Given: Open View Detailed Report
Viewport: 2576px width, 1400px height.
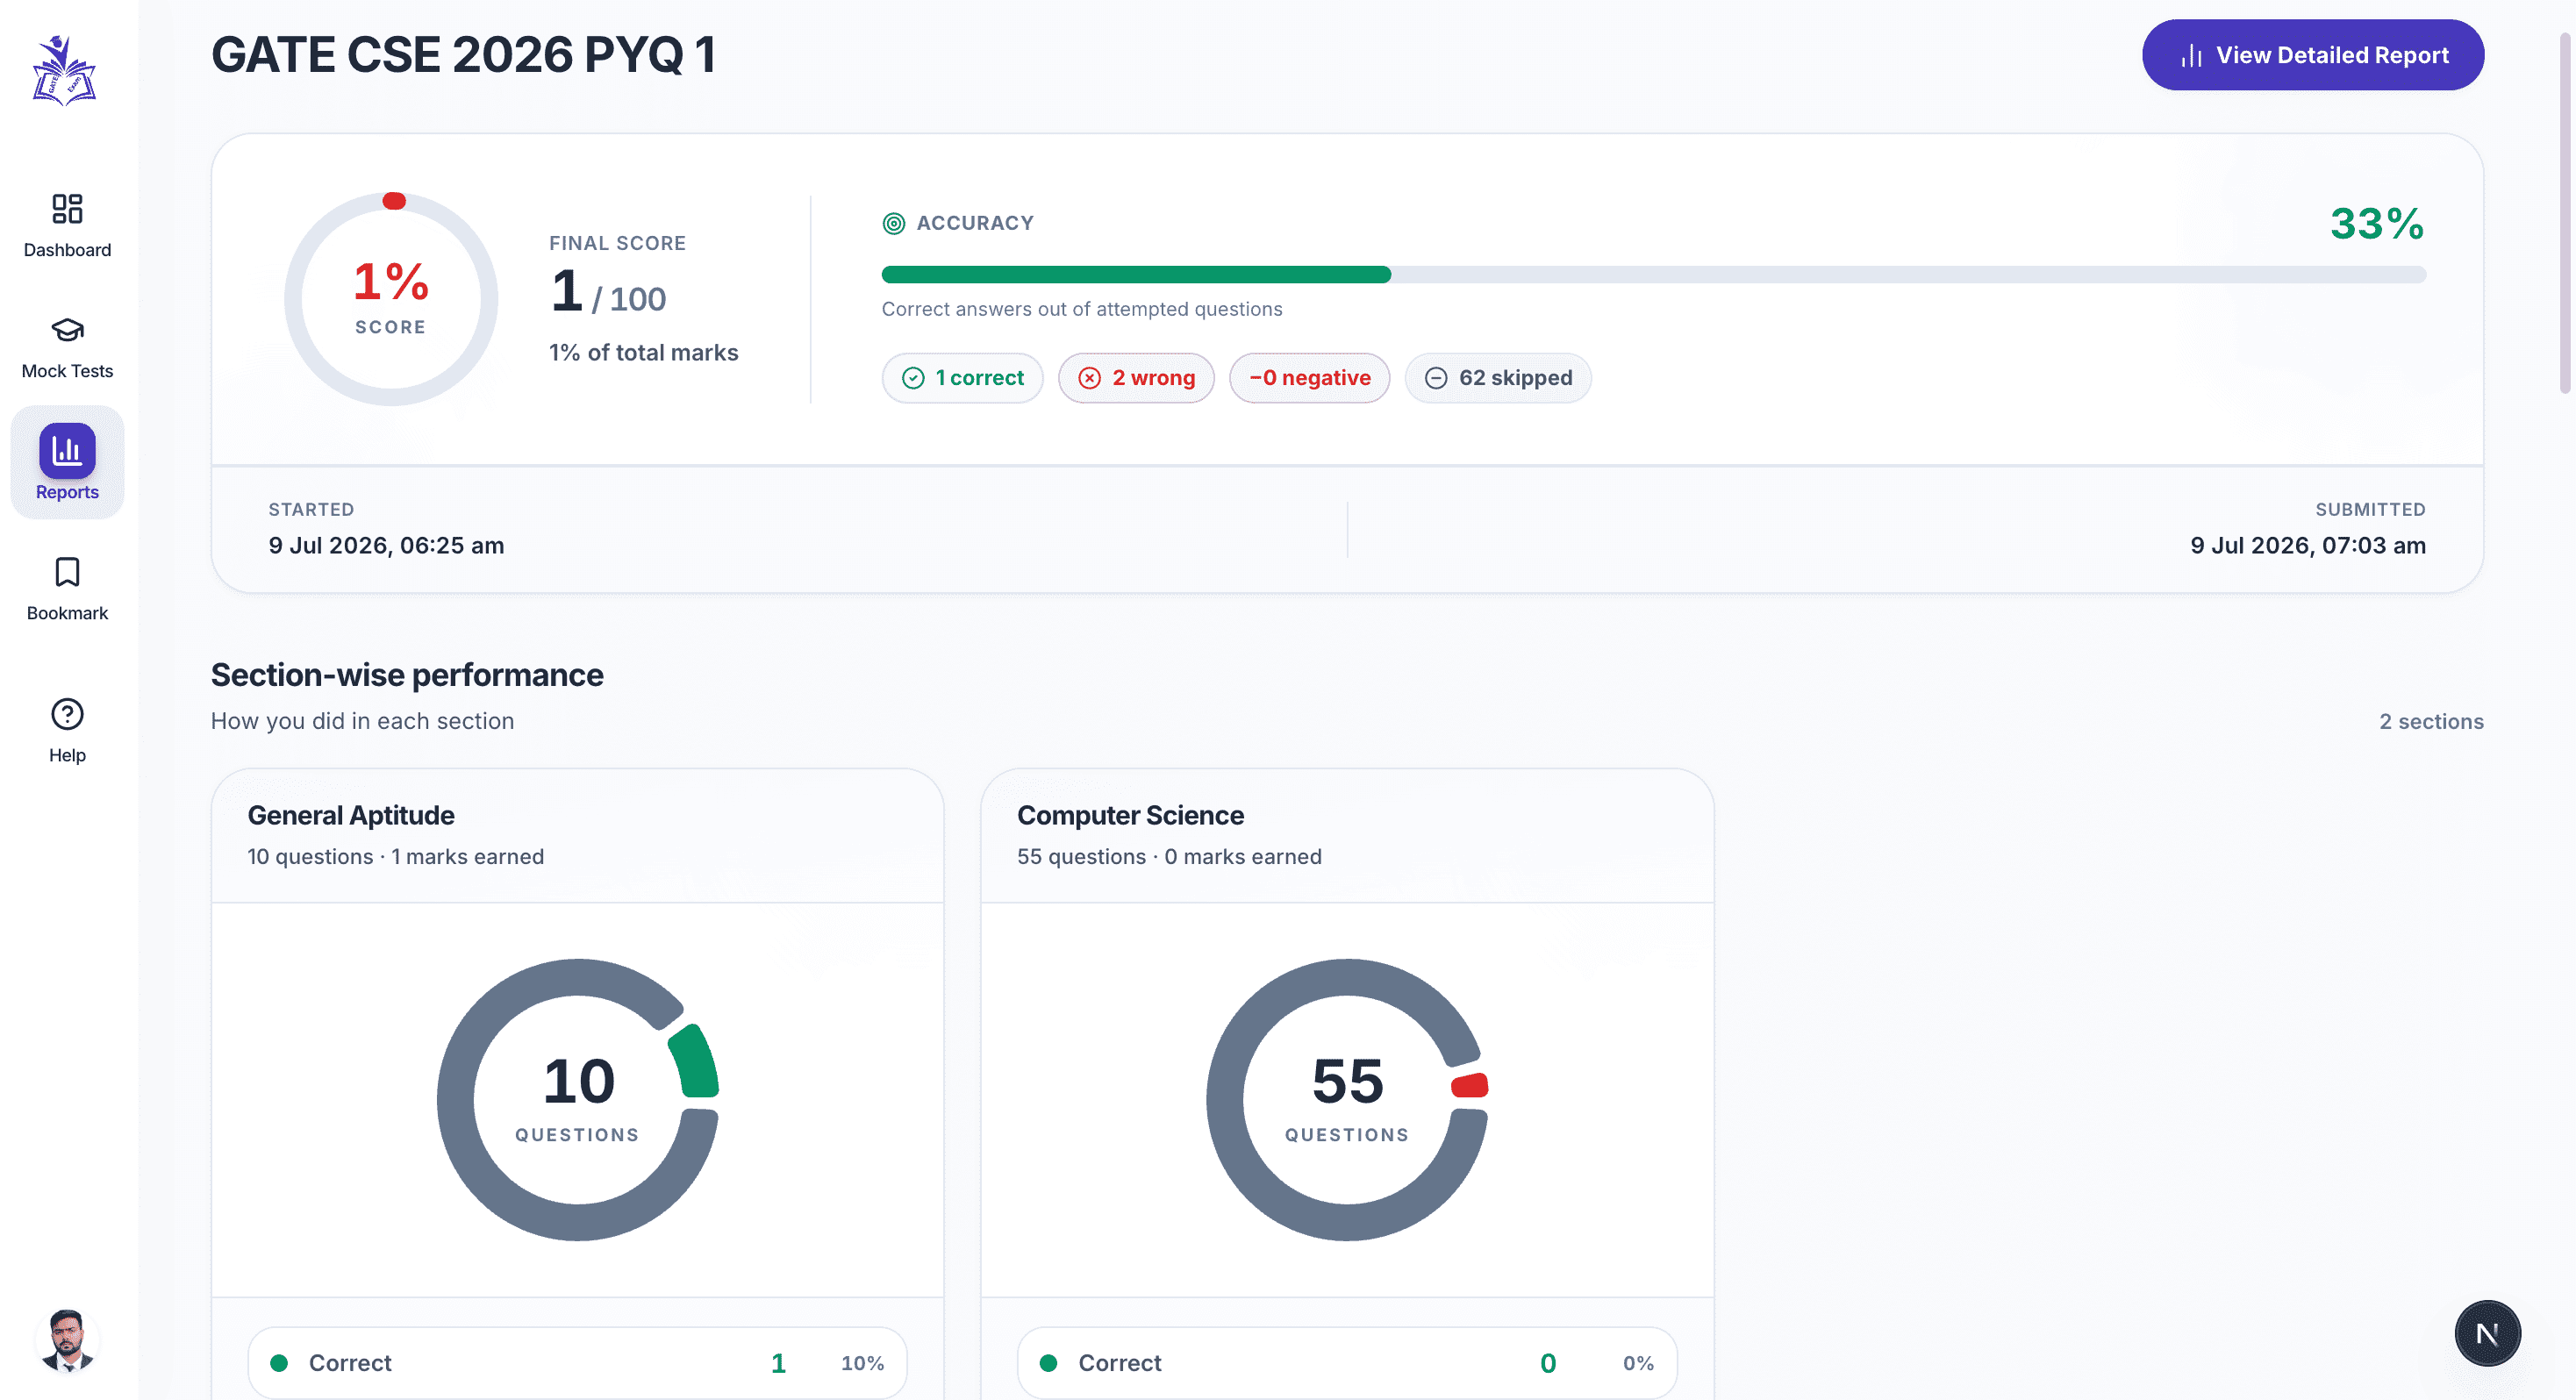Looking at the screenshot, I should click(2312, 55).
